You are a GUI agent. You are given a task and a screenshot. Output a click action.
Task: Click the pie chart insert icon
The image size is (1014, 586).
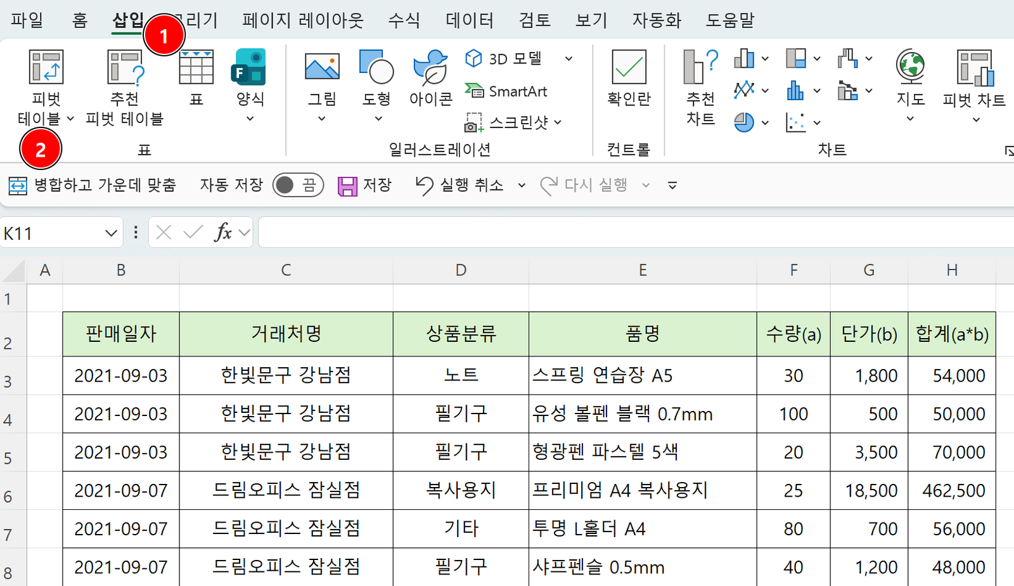pos(744,122)
